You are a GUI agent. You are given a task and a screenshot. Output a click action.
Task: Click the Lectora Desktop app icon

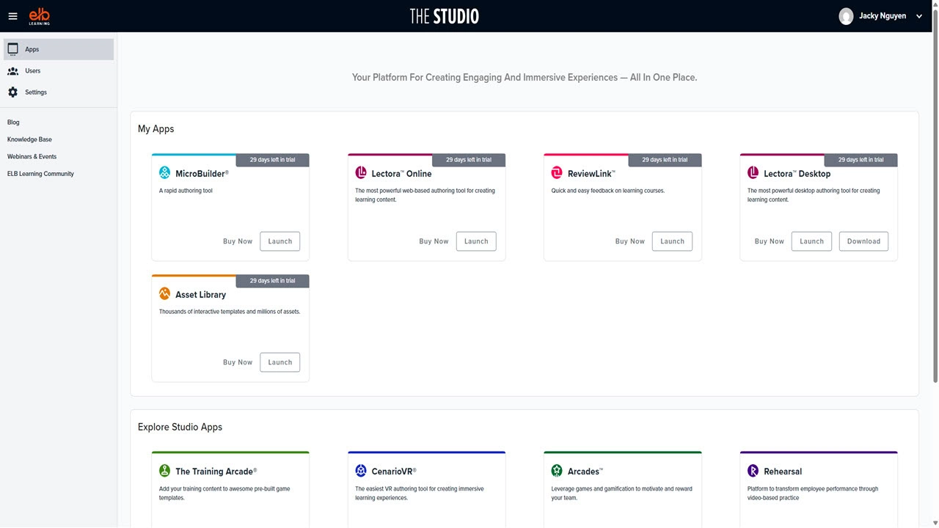(753, 173)
